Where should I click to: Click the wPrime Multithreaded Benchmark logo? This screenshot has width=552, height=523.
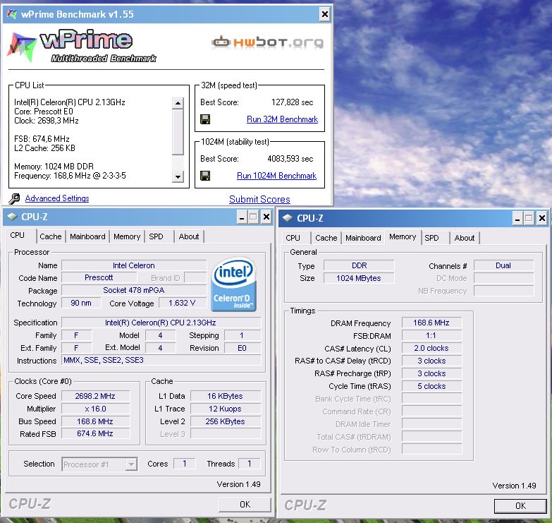82,47
